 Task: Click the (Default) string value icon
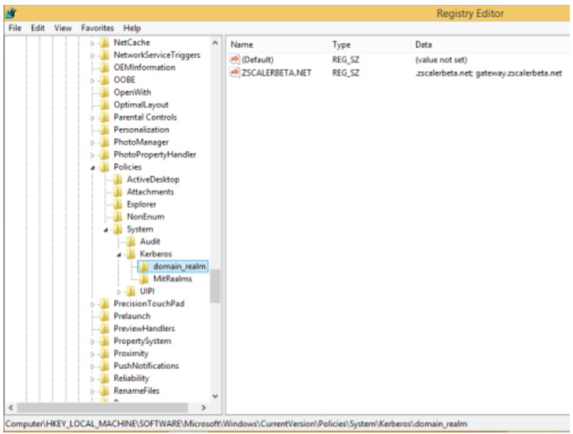tap(235, 60)
